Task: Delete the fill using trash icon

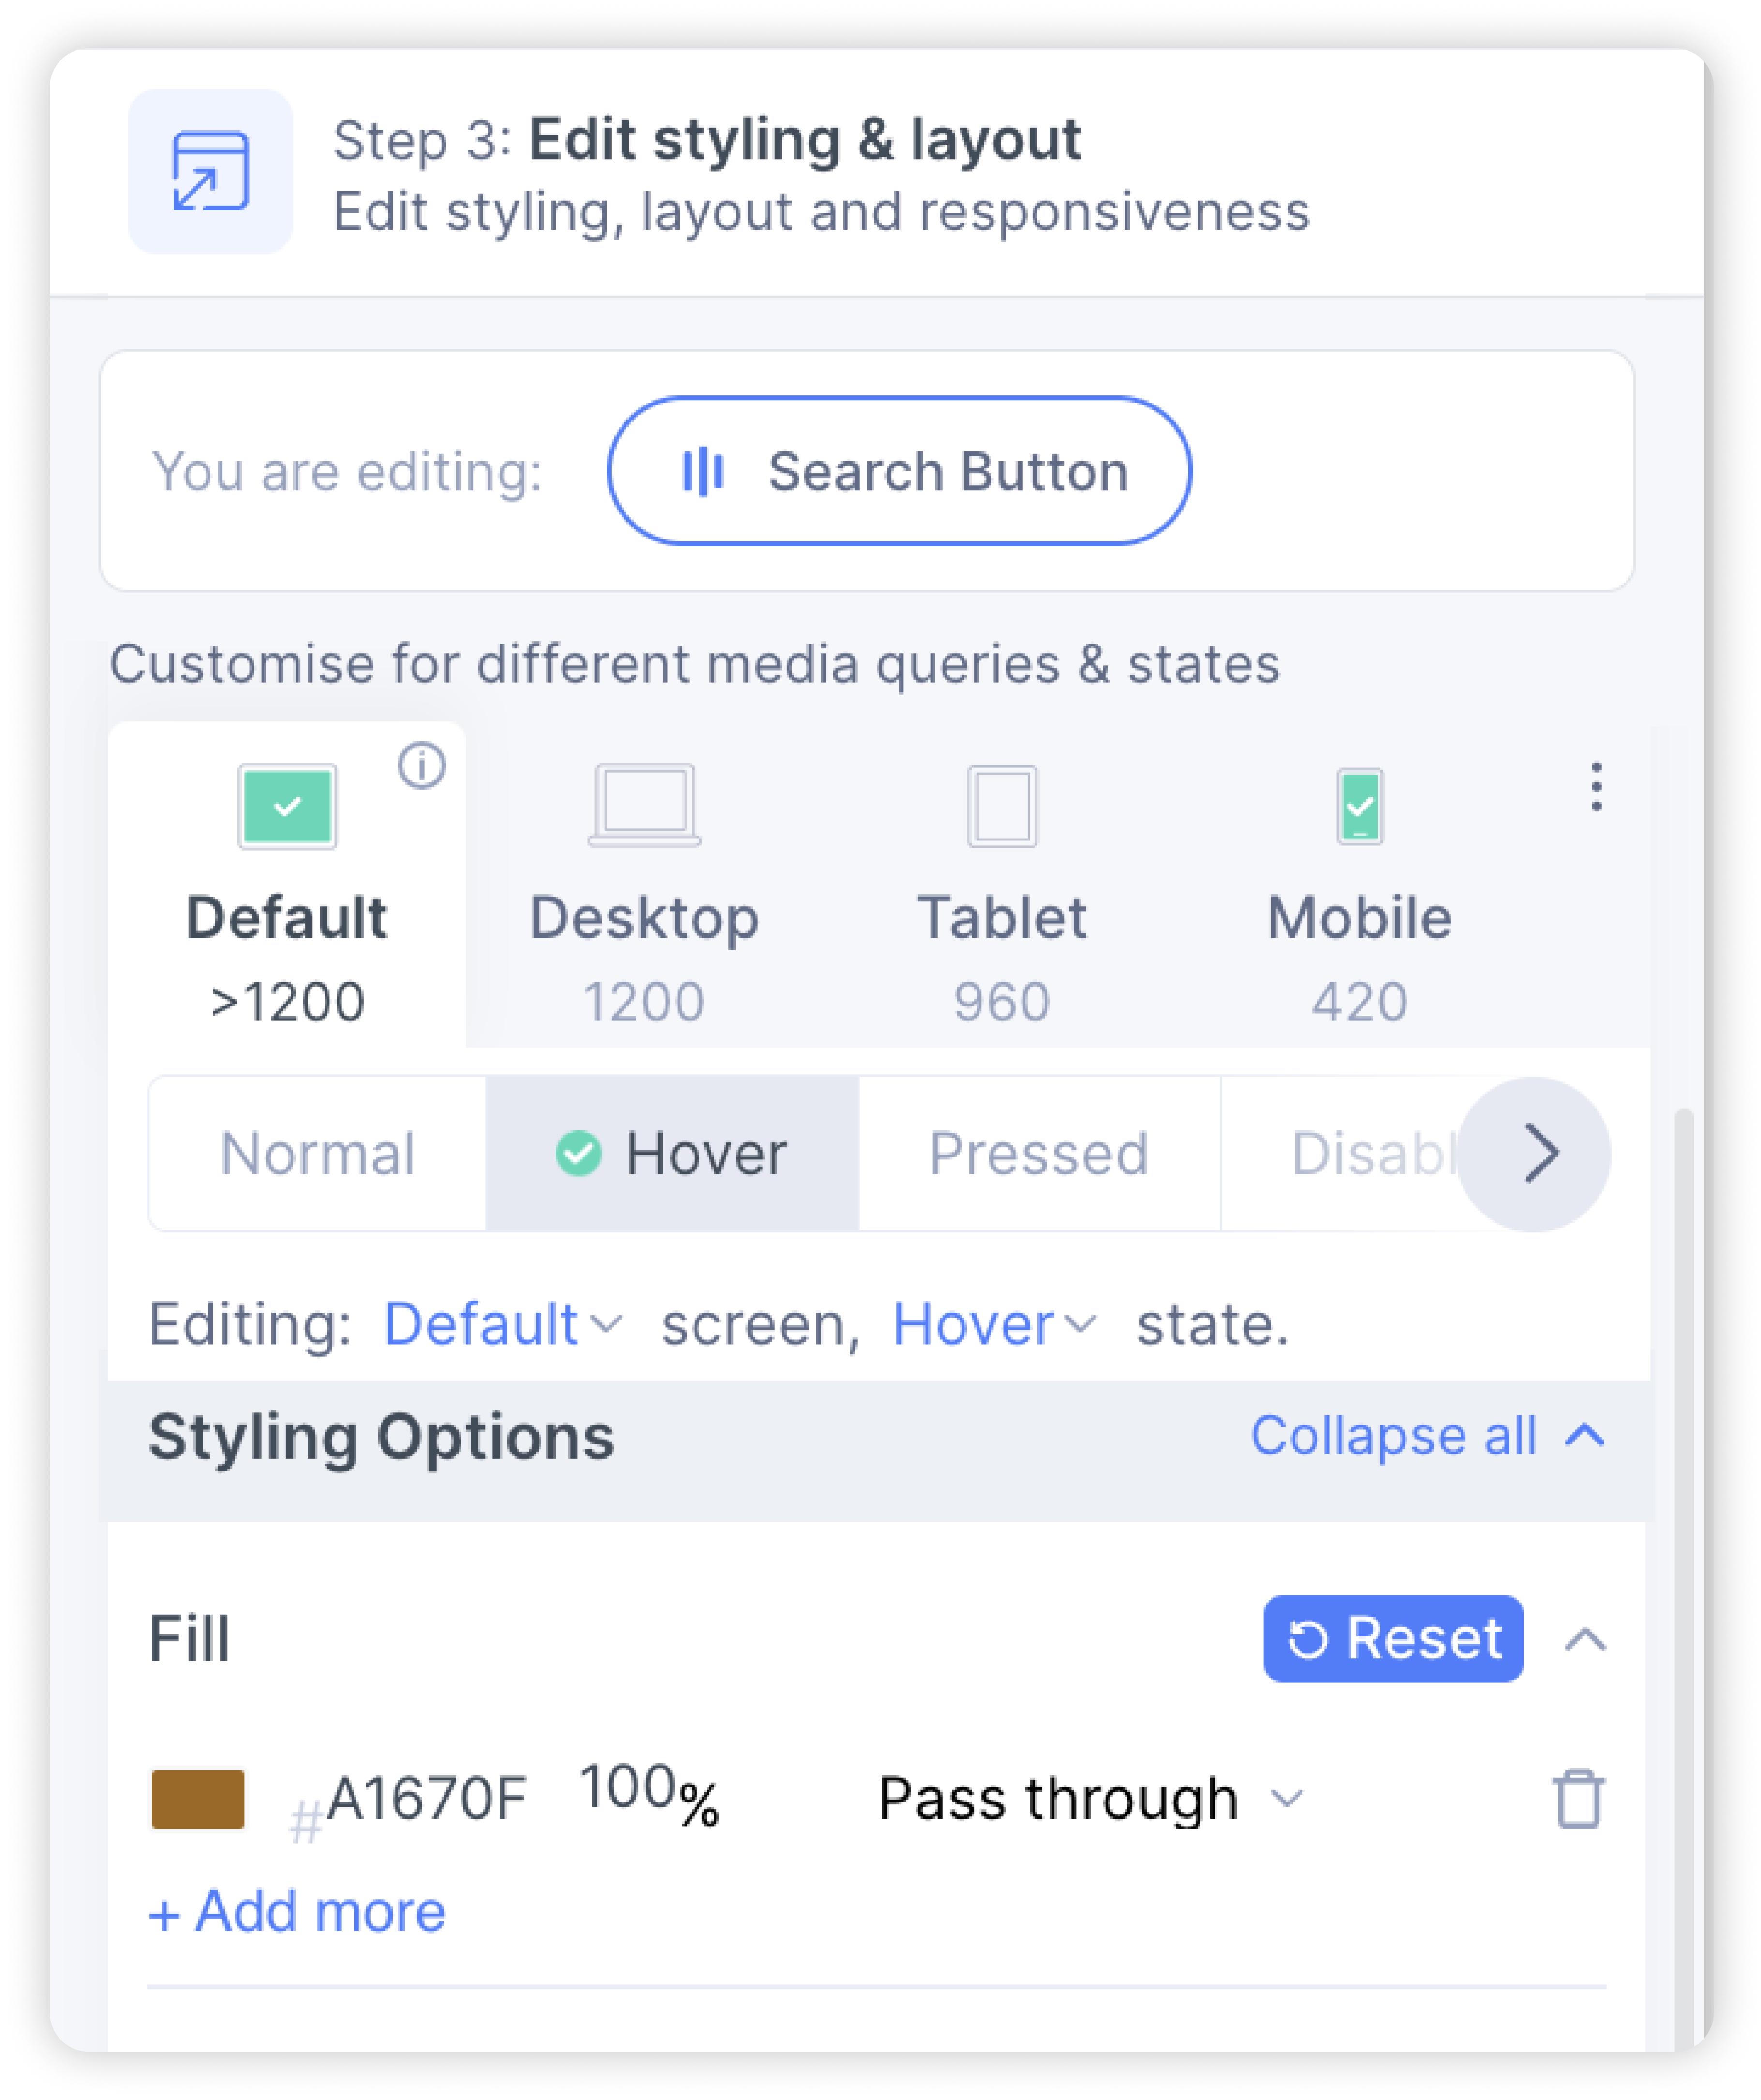Action: [x=1579, y=1799]
